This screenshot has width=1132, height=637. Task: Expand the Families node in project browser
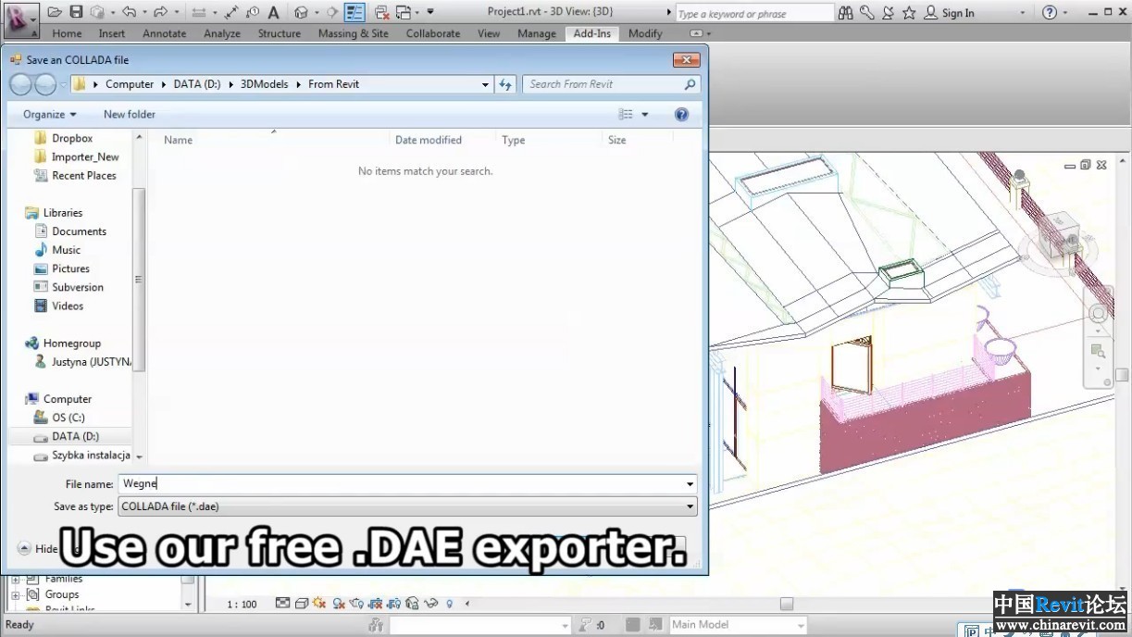click(16, 578)
